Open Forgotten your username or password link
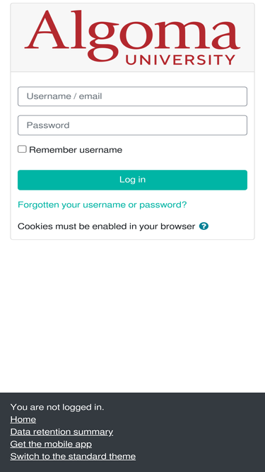This screenshot has height=472, width=265. [x=102, y=205]
